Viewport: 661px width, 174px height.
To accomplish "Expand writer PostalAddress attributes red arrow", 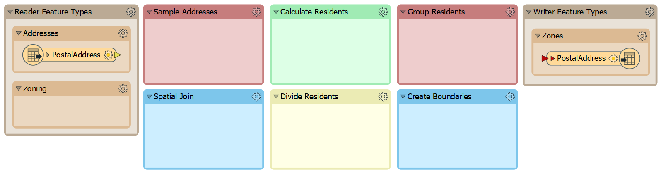I will [x=552, y=58].
